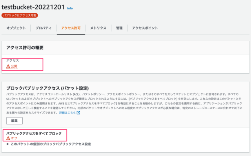The image size is (251, 156).
Task: Open the 詳細はこちら link
Action: [67, 113]
